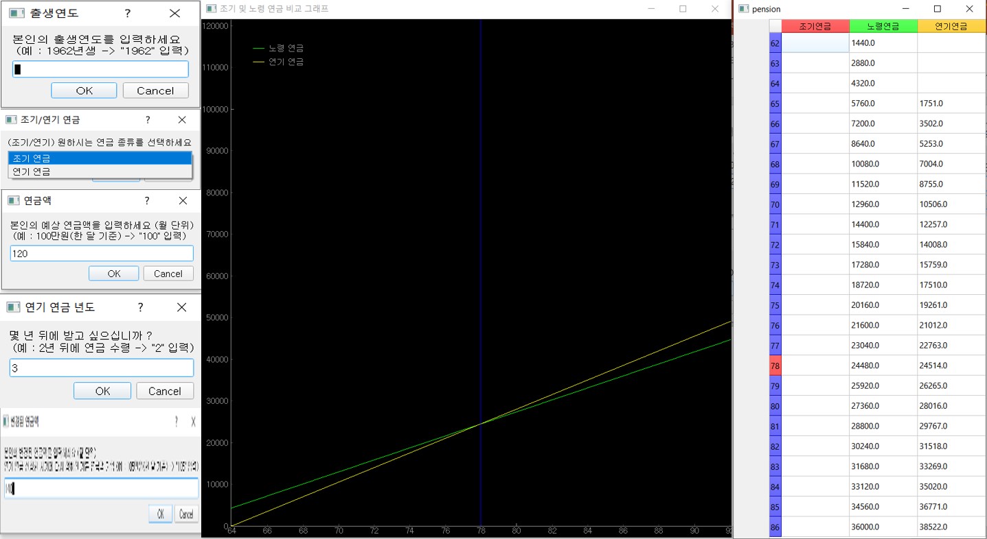Open help (?) in the 연기 연금 년도 dialog
This screenshot has height=539, width=987.
pyautogui.click(x=141, y=307)
